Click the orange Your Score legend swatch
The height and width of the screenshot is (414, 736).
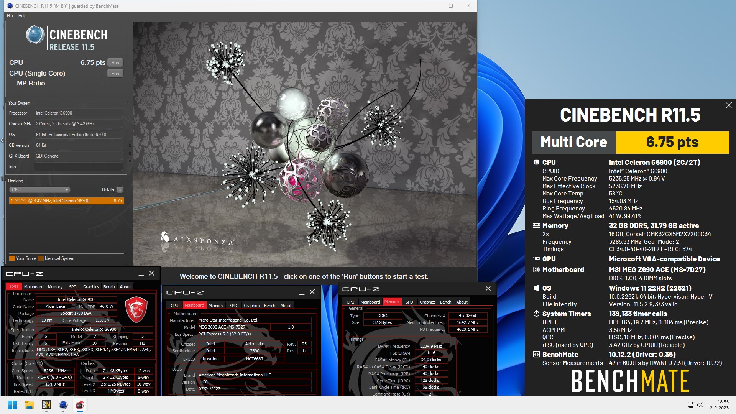[x=12, y=258]
